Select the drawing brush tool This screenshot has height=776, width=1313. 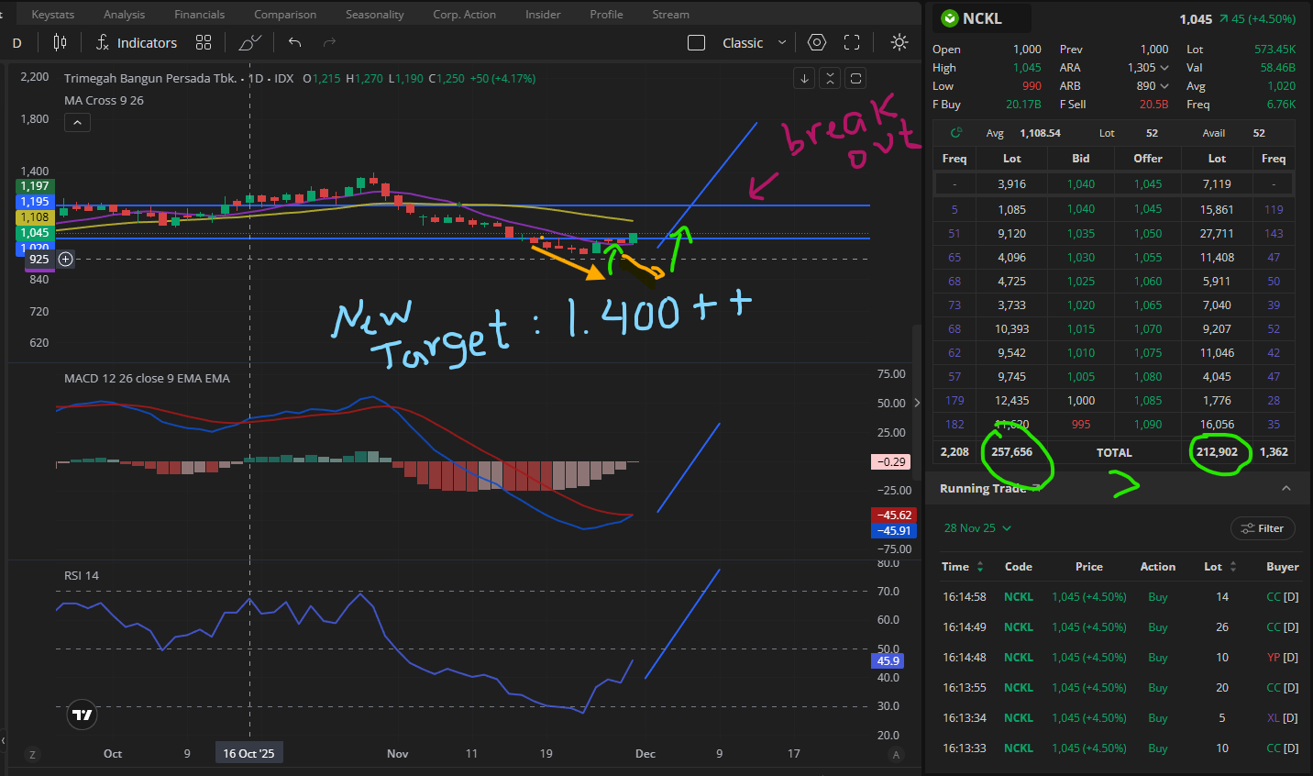pos(249,42)
